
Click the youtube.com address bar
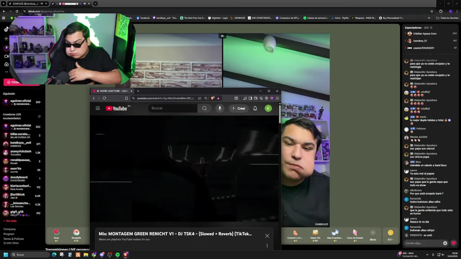click(166, 98)
